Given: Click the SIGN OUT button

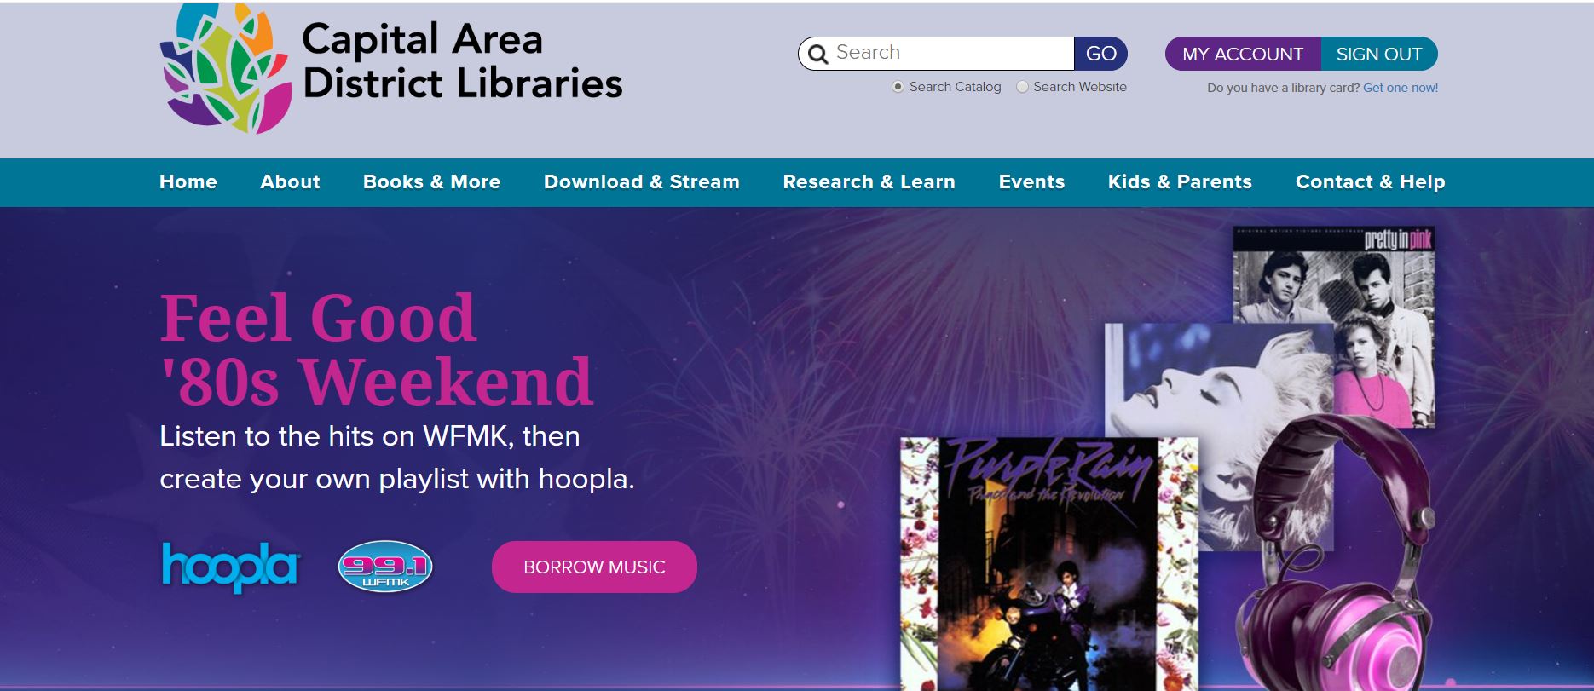Looking at the screenshot, I should (x=1378, y=54).
